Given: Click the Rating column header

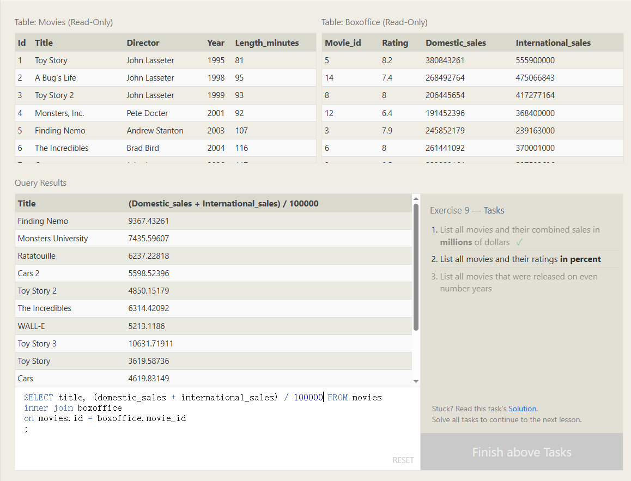Looking at the screenshot, I should coord(395,42).
